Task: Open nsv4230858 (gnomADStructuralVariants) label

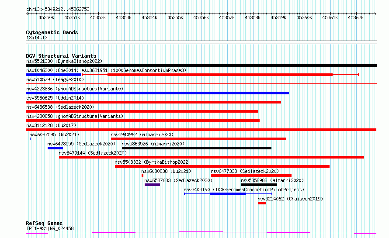Action: 75,116
